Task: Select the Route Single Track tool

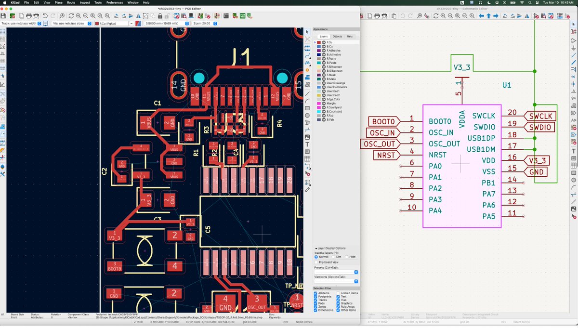Action: pyautogui.click(x=307, y=56)
